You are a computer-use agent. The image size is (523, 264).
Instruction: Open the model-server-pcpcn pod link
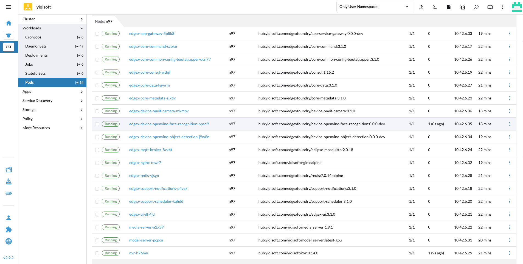(146, 240)
